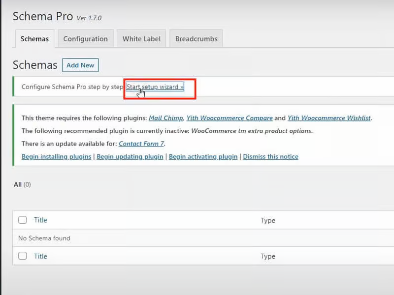Open the White Label tab
This screenshot has height=295, width=394.
[141, 38]
